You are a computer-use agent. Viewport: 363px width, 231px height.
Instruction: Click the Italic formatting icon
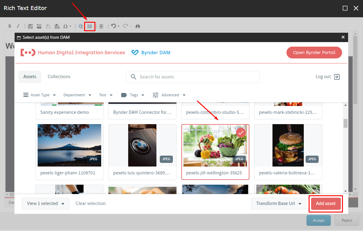pos(18,26)
